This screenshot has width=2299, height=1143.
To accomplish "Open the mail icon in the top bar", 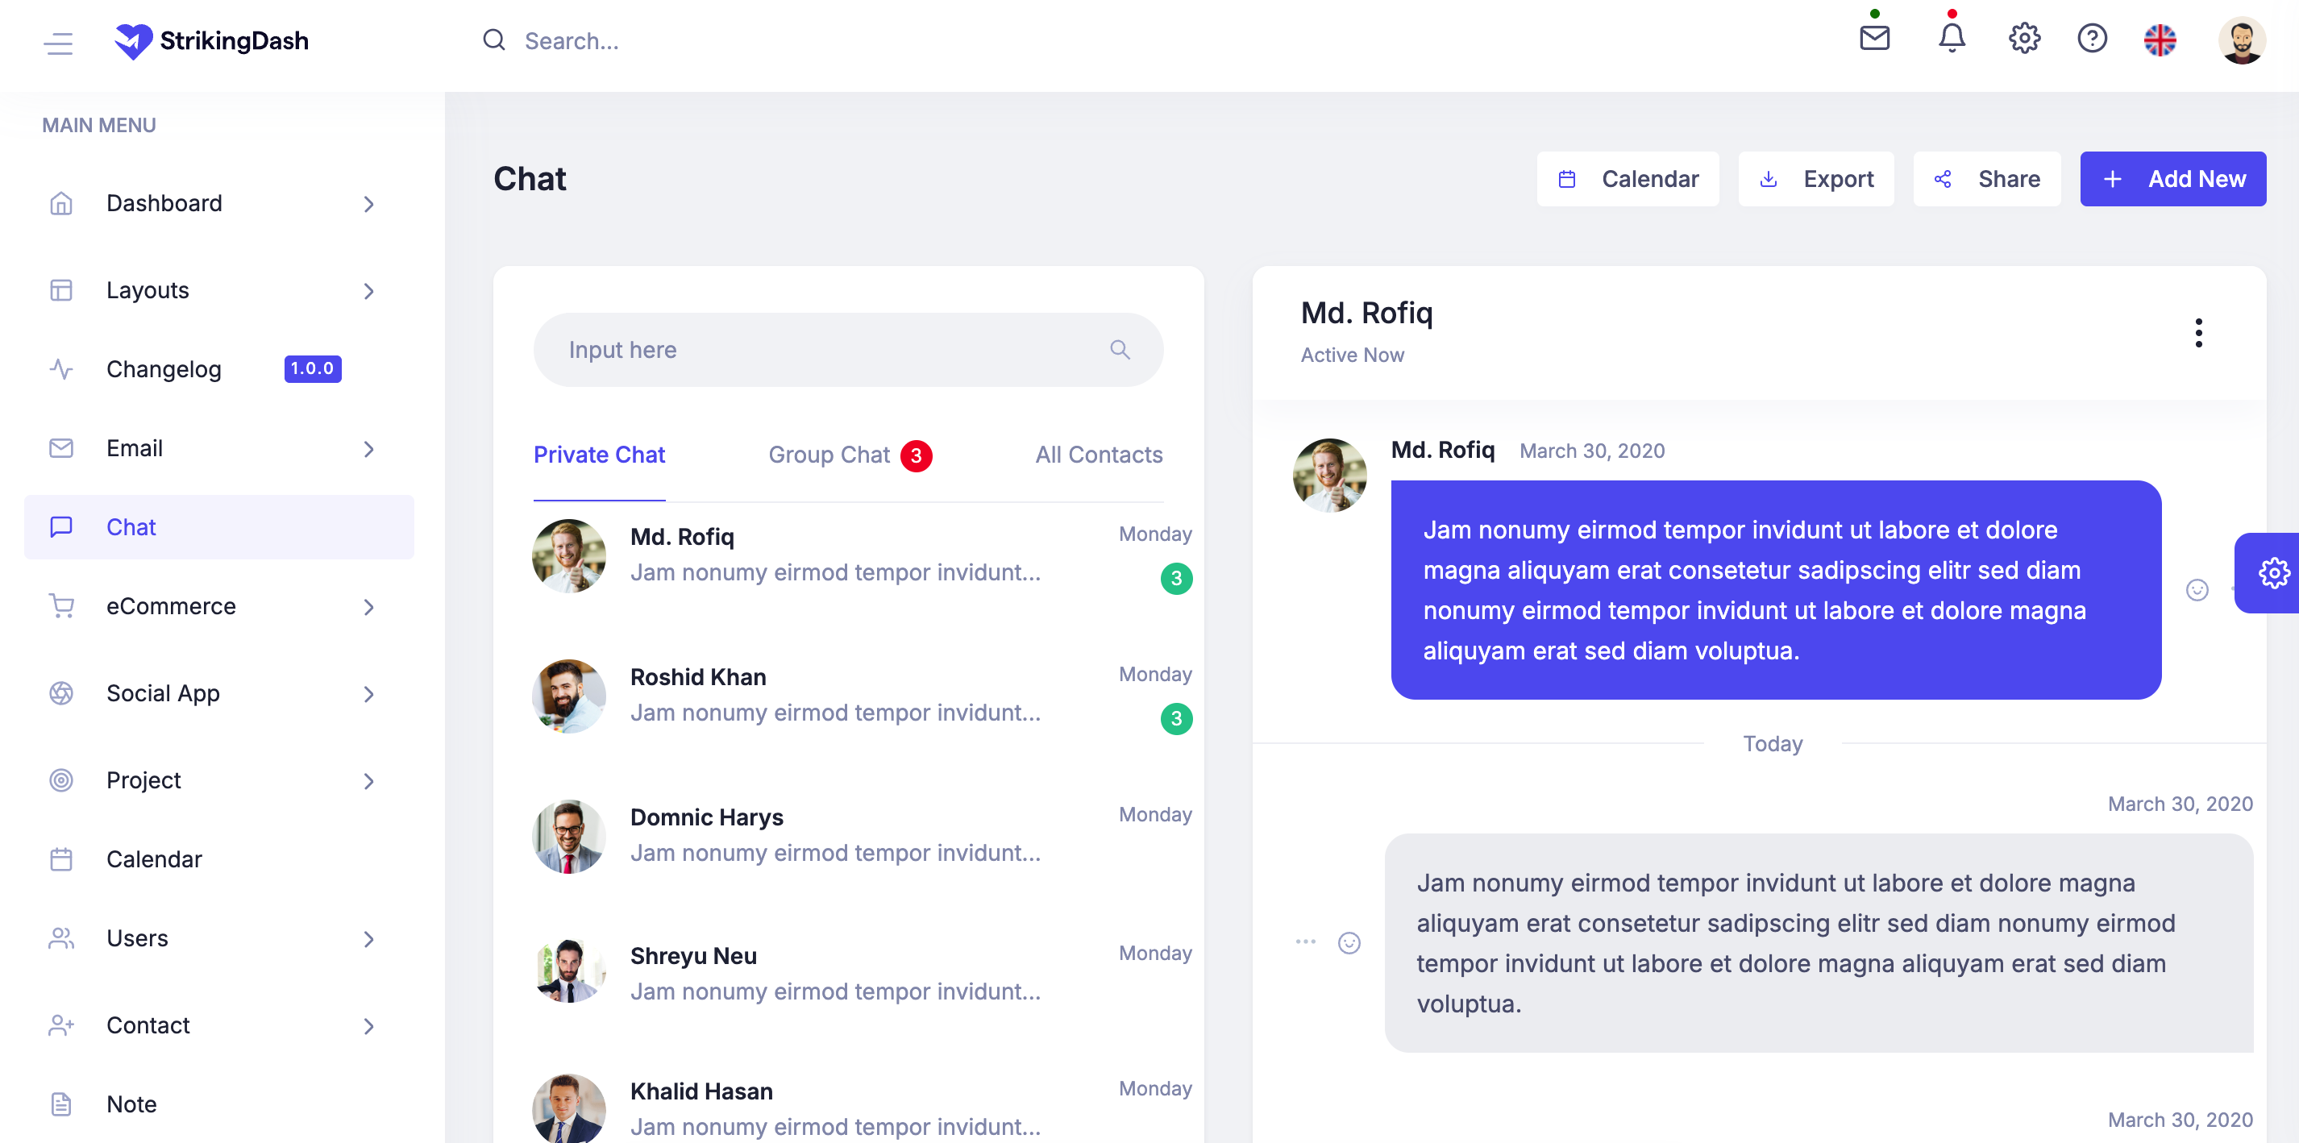I will pos(1874,39).
